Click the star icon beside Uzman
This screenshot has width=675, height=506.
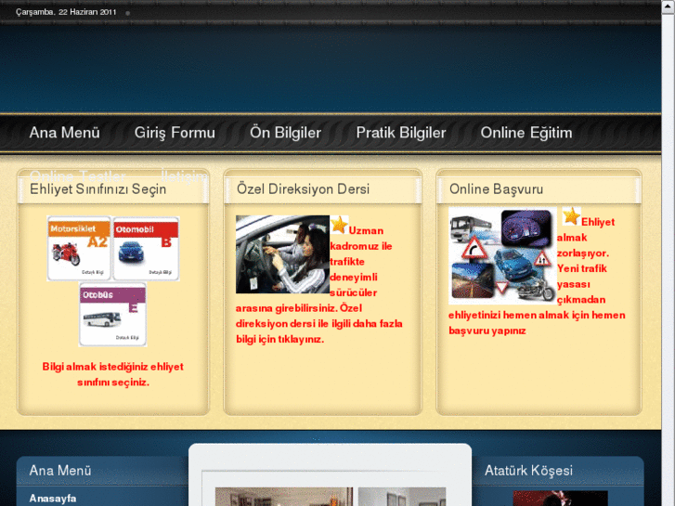tap(339, 225)
